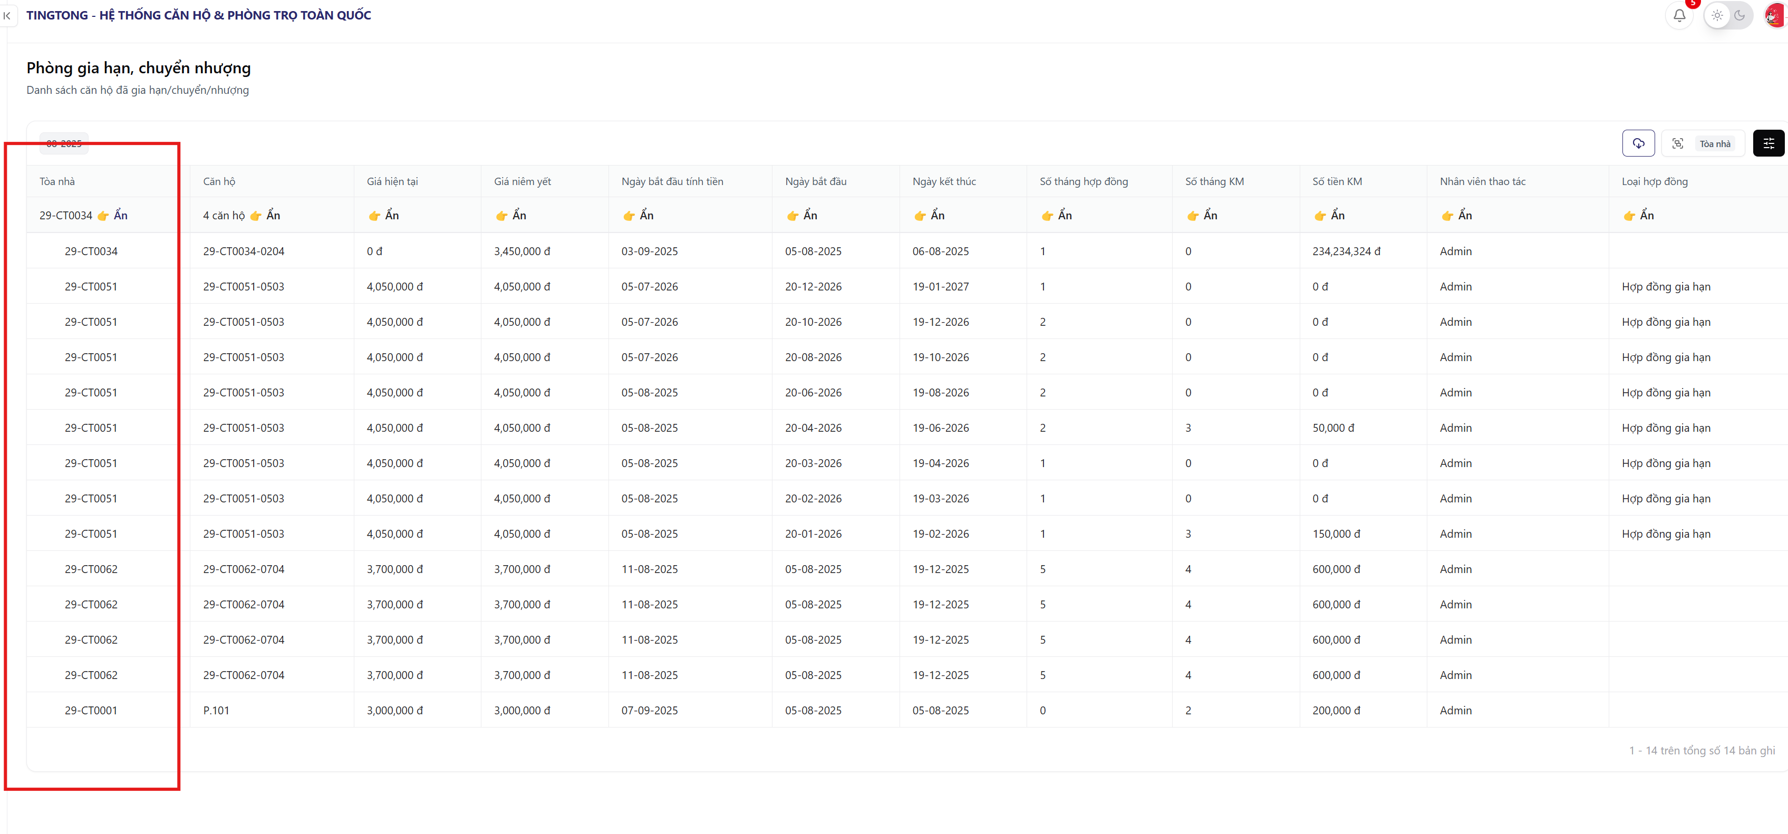
Task: Open the black filter sliders button
Action: 1768,143
